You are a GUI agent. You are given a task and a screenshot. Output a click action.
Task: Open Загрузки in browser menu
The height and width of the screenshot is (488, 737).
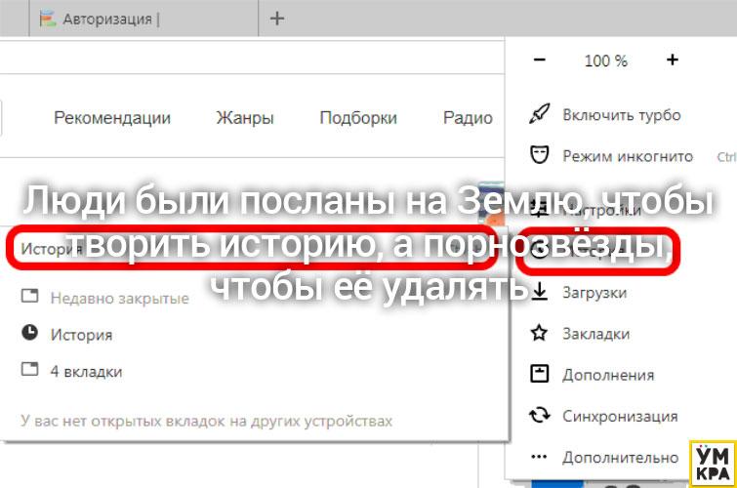[594, 293]
